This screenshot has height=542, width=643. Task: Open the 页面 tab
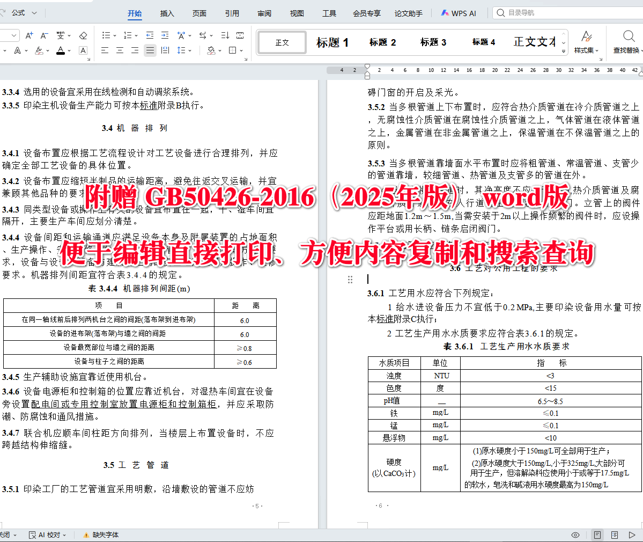199,13
